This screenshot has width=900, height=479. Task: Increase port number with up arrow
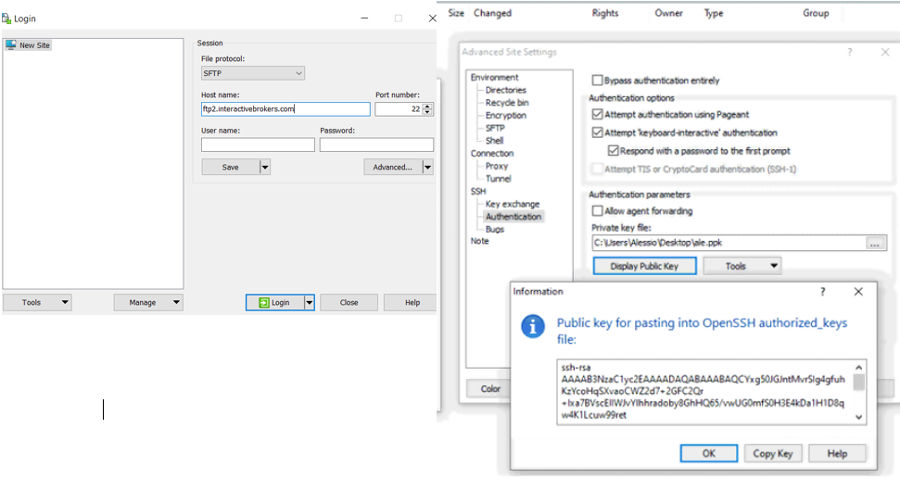point(427,107)
